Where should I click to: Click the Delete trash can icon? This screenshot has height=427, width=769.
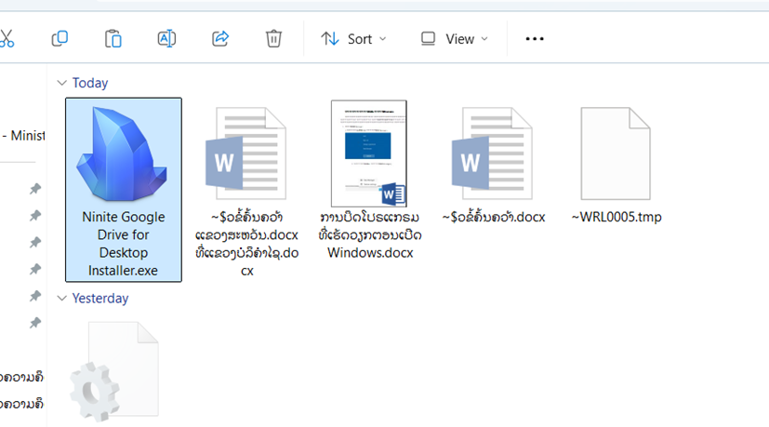coord(273,38)
